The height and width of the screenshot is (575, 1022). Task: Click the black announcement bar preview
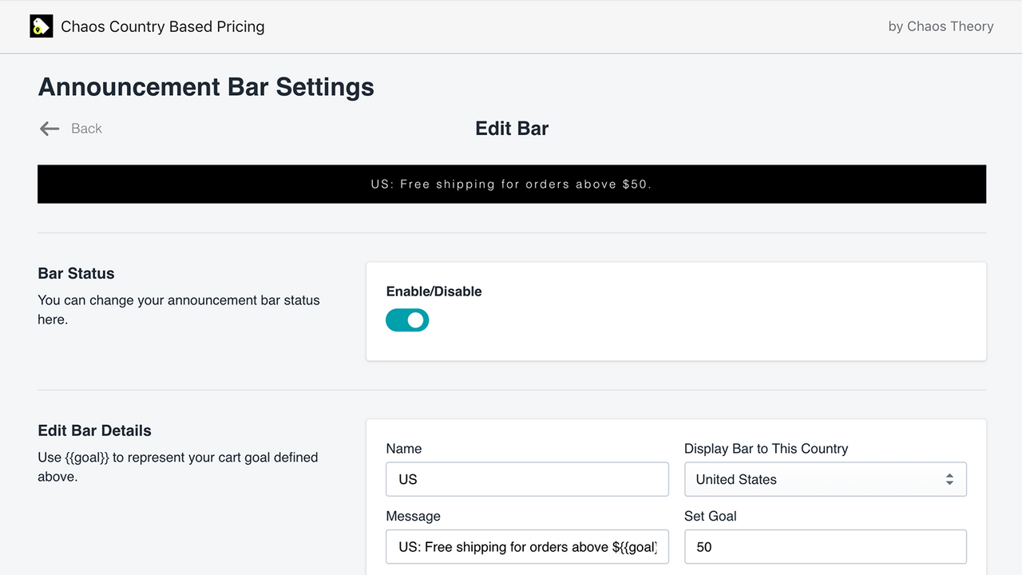[512, 184]
